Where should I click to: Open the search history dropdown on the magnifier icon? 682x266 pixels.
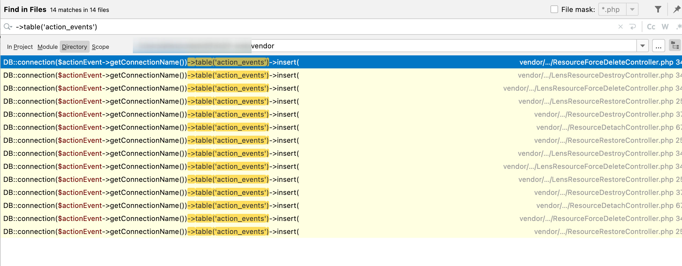(7, 27)
